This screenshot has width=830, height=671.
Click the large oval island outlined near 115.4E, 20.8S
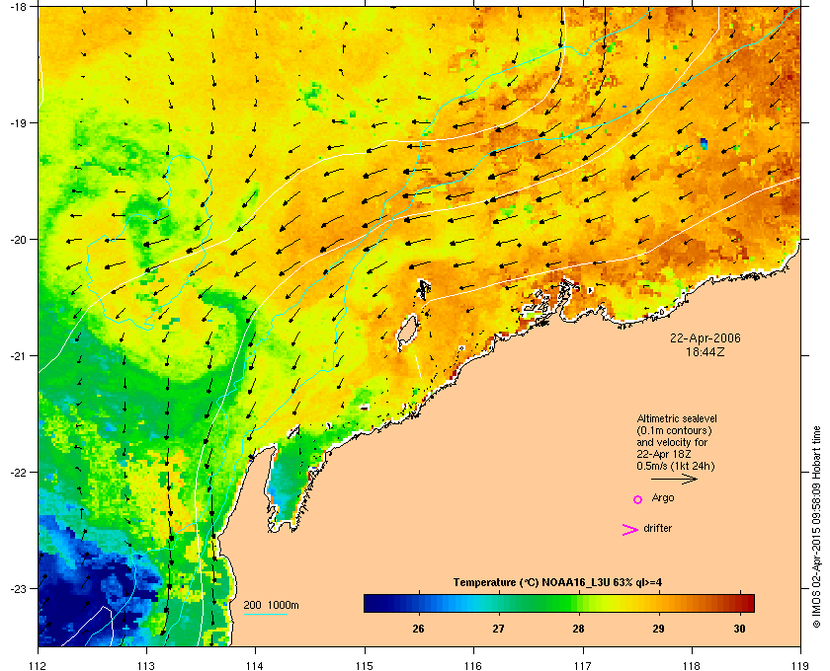coord(407,333)
